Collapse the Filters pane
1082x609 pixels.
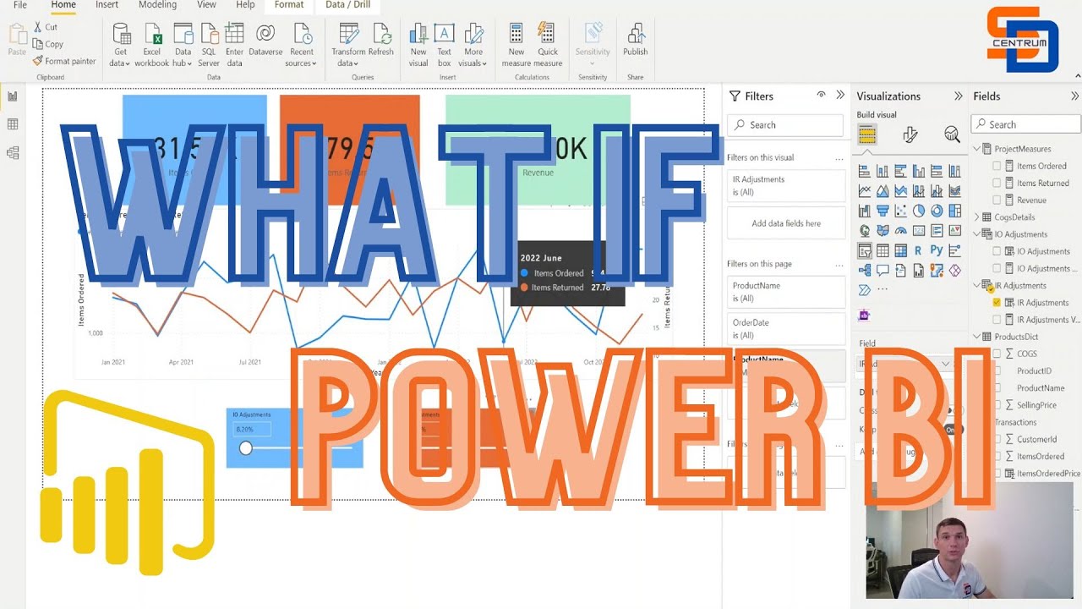click(x=839, y=96)
